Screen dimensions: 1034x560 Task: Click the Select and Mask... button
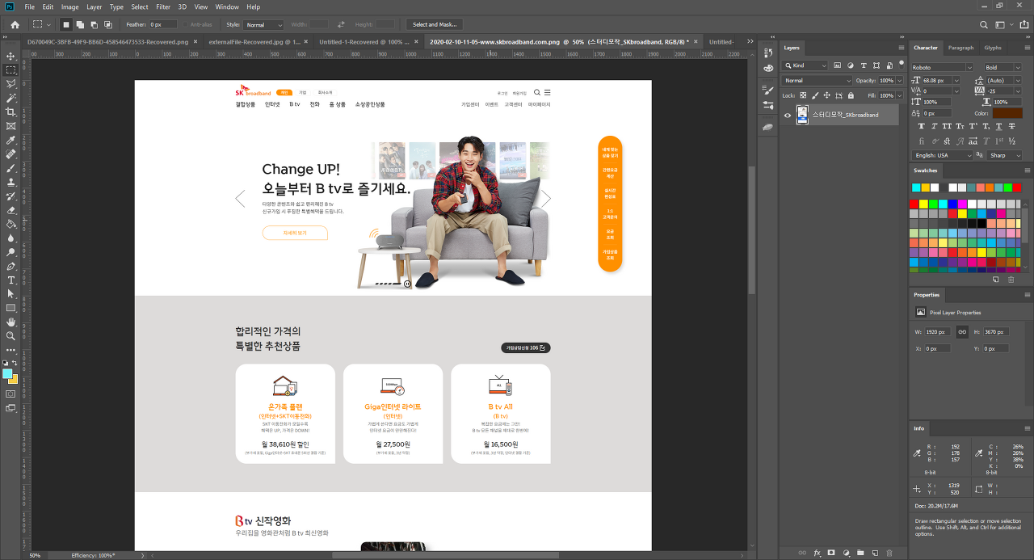pyautogui.click(x=435, y=25)
